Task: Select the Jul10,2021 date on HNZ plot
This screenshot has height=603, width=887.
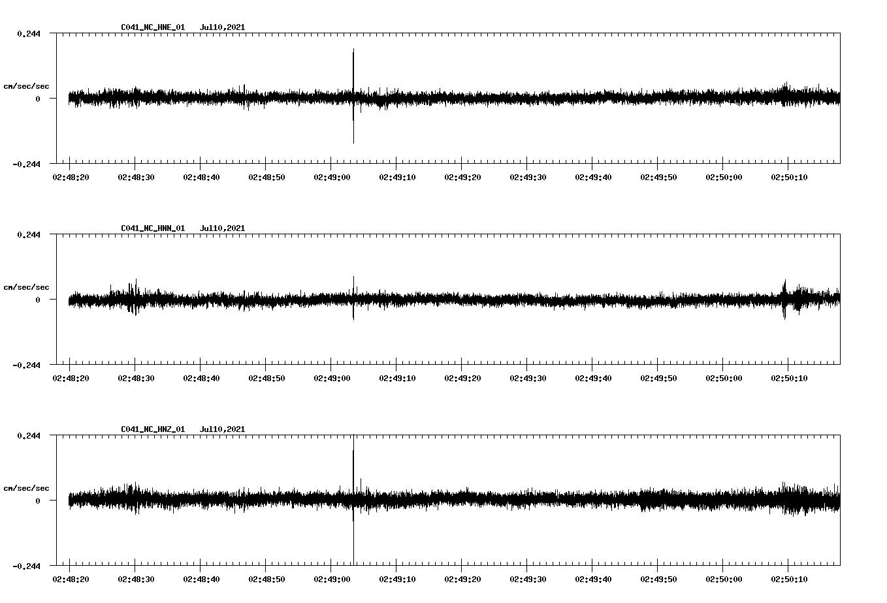Action: tap(222, 429)
